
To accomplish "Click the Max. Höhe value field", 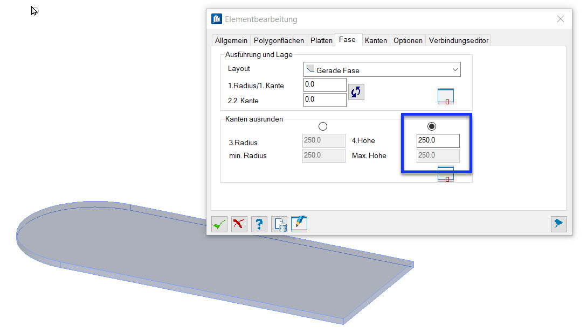I will tap(438, 156).
